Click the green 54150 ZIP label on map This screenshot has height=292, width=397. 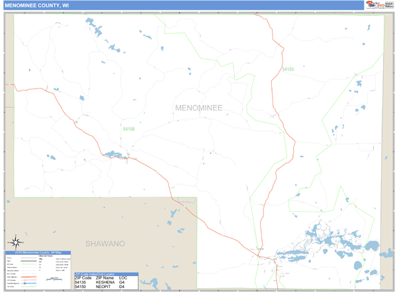tap(129, 129)
